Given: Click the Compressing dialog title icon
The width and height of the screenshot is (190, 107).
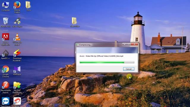Looking at the screenshot, I should click(x=77, y=45).
